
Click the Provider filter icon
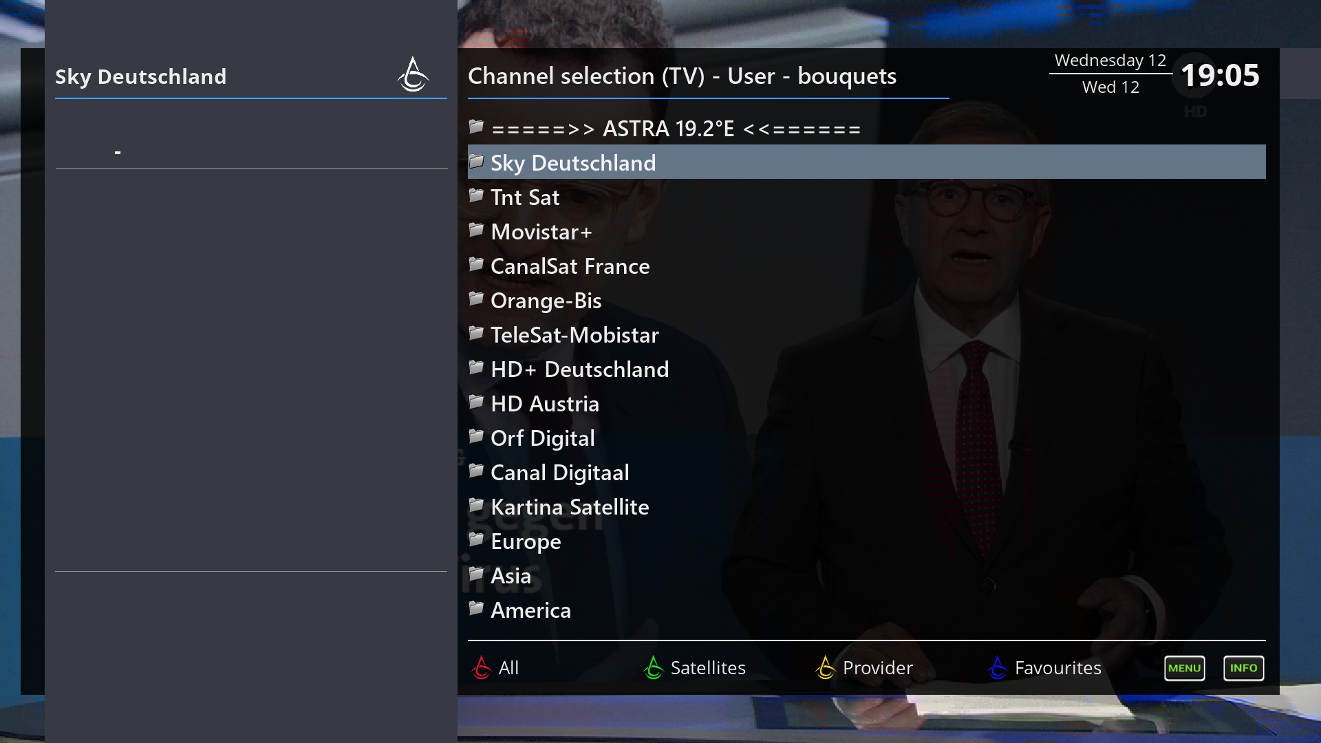[825, 667]
